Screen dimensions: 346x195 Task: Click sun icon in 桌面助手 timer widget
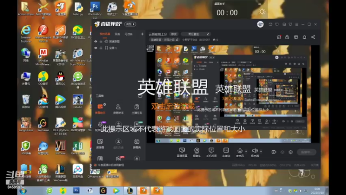(x=262, y=12)
